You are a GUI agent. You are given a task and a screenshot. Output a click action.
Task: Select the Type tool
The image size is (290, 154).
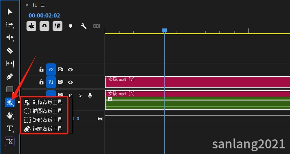coord(10,128)
